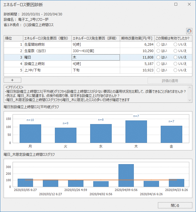Click エネルギーロス発生要因（詳細） column header

pyautogui.click(x=96, y=38)
